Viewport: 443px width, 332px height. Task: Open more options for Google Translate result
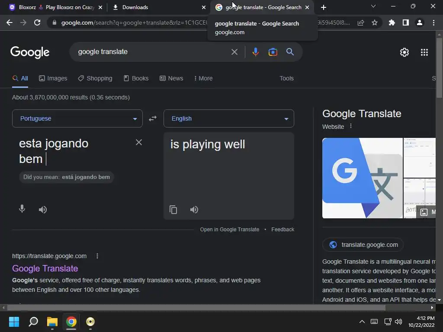97,256
